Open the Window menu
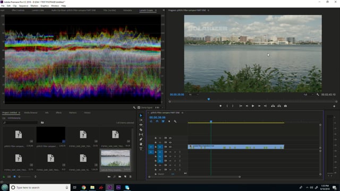 [55, 6]
